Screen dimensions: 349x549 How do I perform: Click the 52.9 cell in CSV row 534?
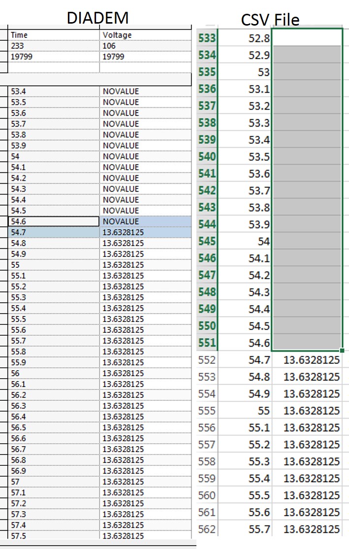[x=245, y=55]
